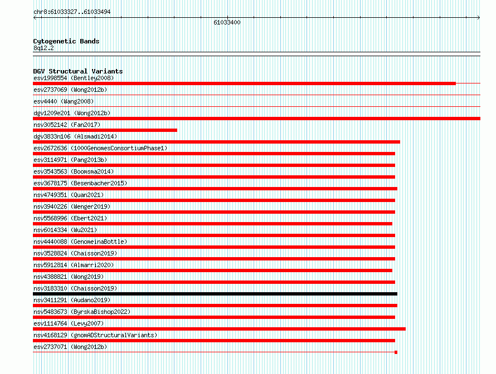Click nsv3528824 (Chaisson2019) label
The width and height of the screenshot is (496, 374).
click(x=75, y=253)
